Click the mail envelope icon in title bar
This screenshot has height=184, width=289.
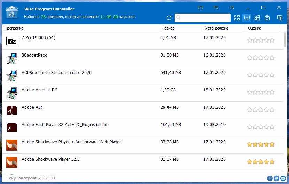pyautogui.click(x=200, y=7)
